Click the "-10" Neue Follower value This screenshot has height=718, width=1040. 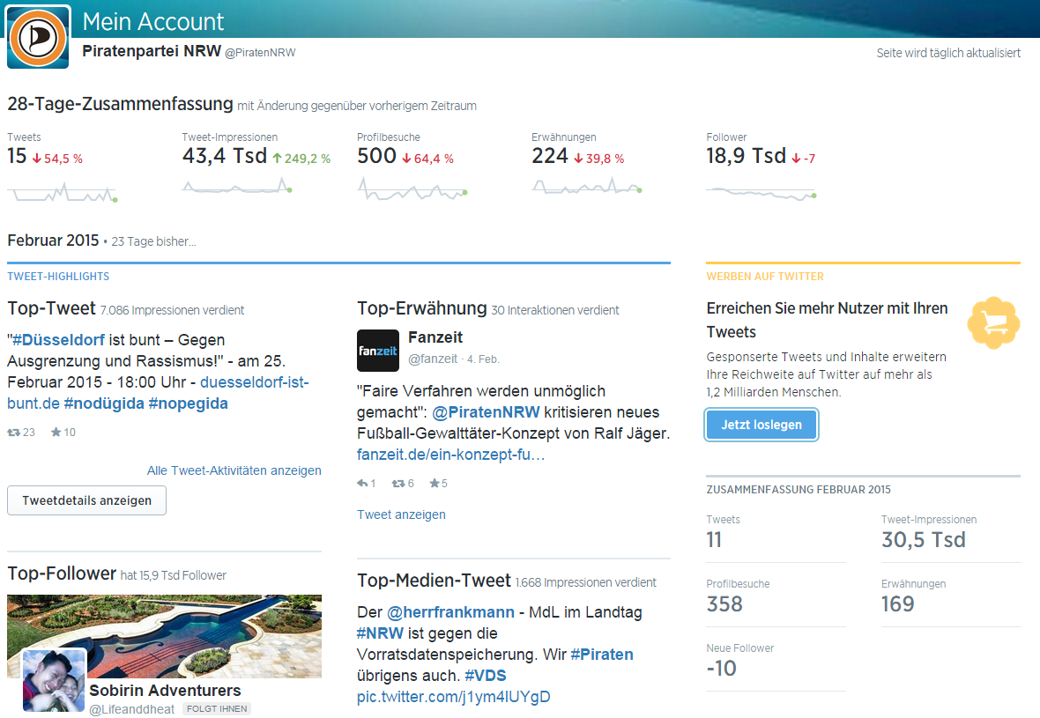click(722, 669)
